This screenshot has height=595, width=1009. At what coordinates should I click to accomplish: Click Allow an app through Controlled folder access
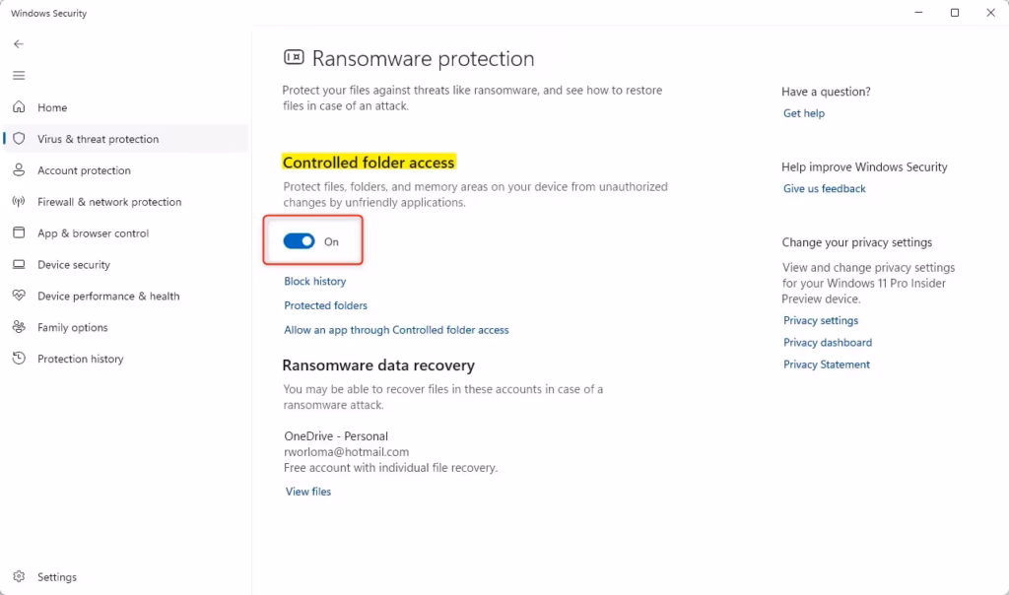pyautogui.click(x=396, y=330)
